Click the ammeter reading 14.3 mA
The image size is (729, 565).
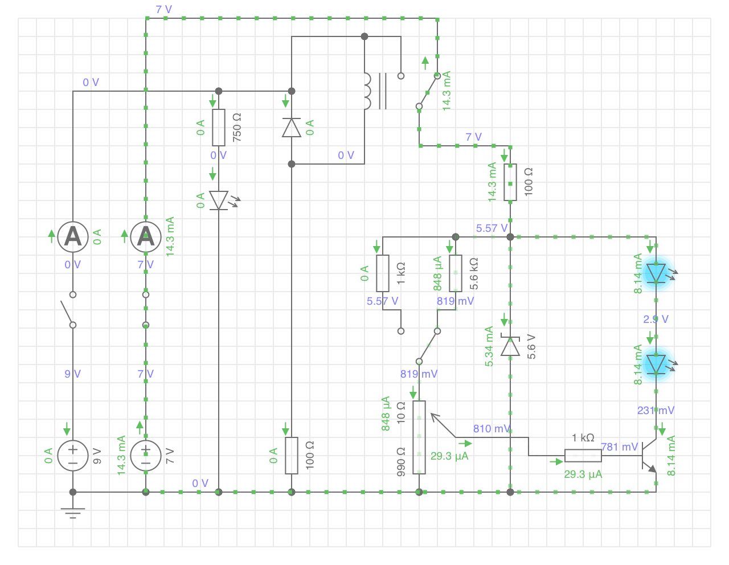146,237
